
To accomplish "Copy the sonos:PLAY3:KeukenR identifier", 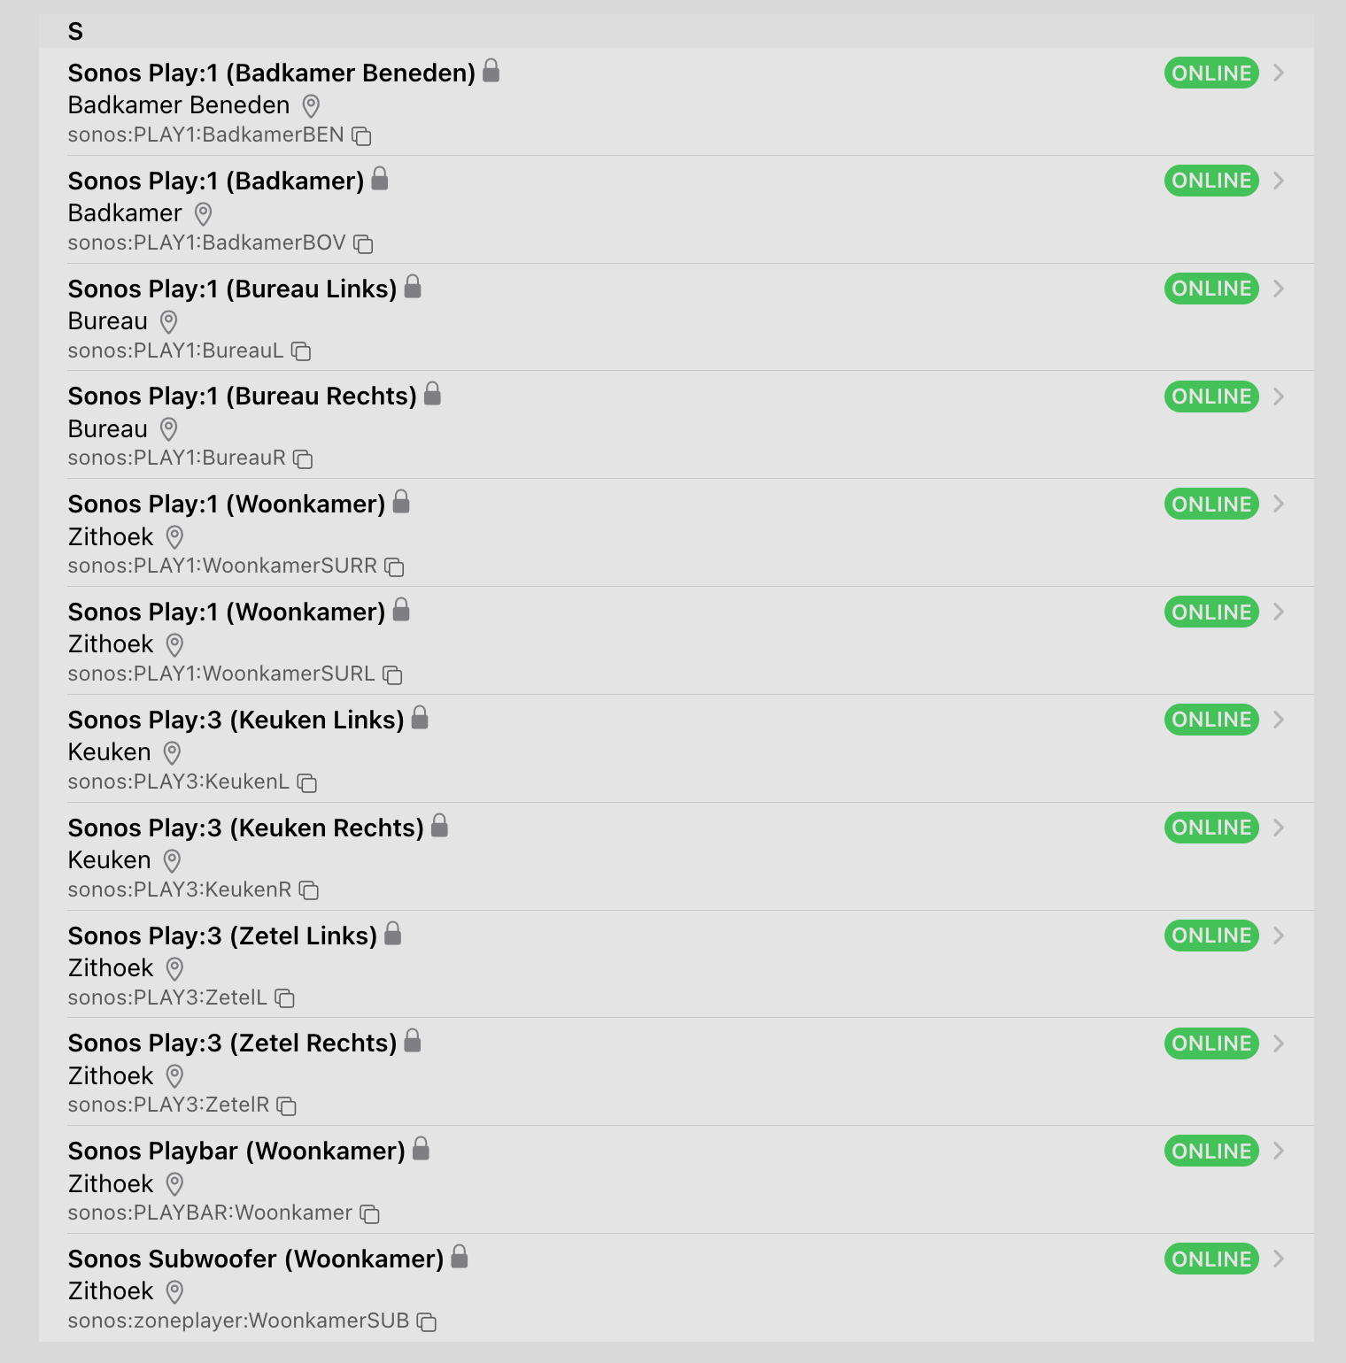I will (308, 890).
